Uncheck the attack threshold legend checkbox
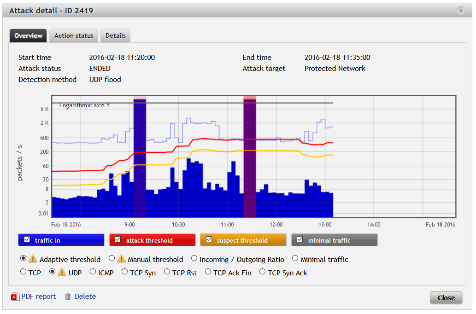 (118, 239)
